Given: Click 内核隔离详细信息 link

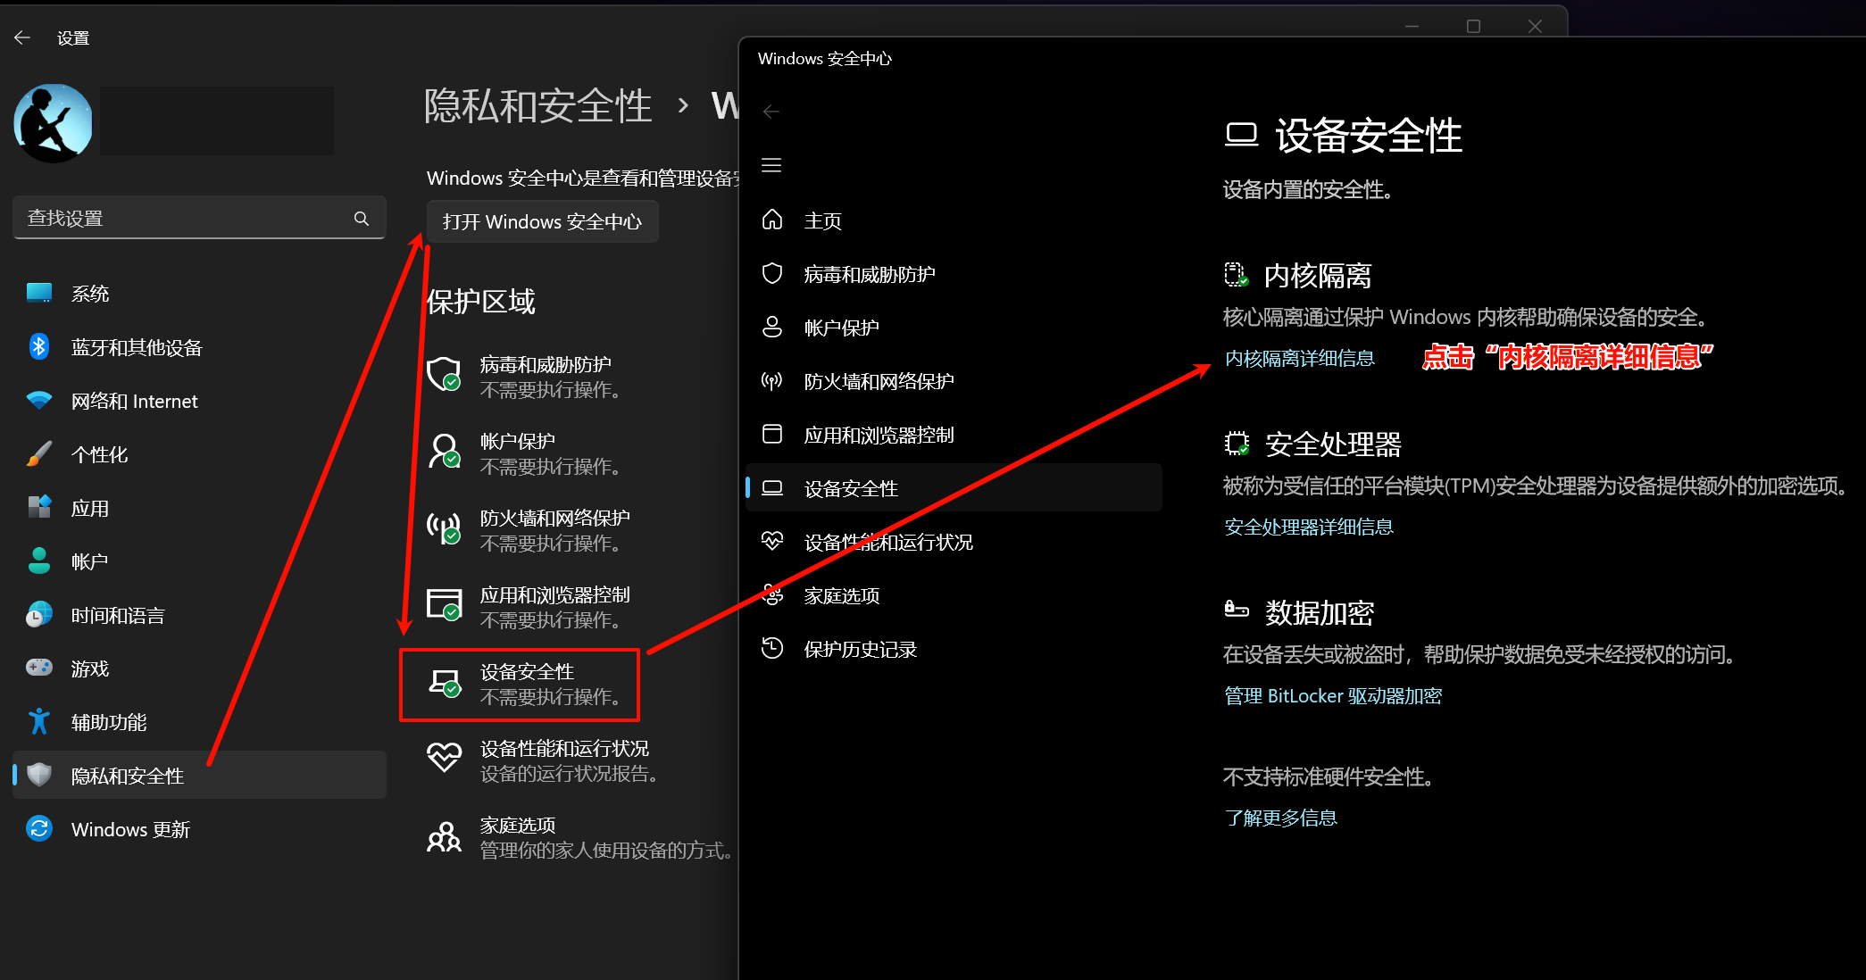Looking at the screenshot, I should (1299, 358).
